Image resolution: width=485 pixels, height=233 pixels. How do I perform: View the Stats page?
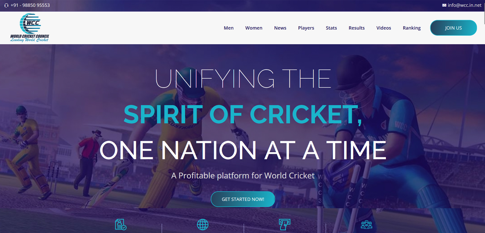click(x=331, y=28)
